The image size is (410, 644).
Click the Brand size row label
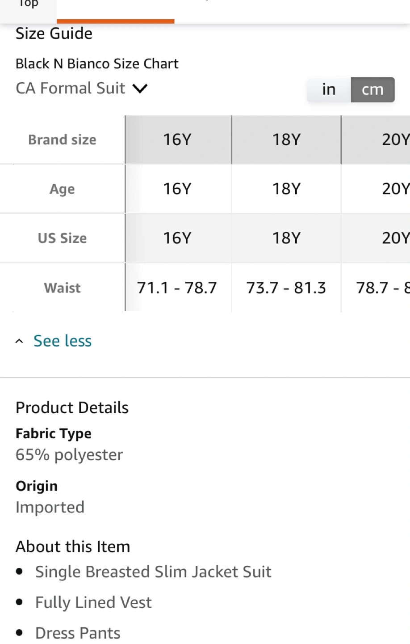(62, 140)
